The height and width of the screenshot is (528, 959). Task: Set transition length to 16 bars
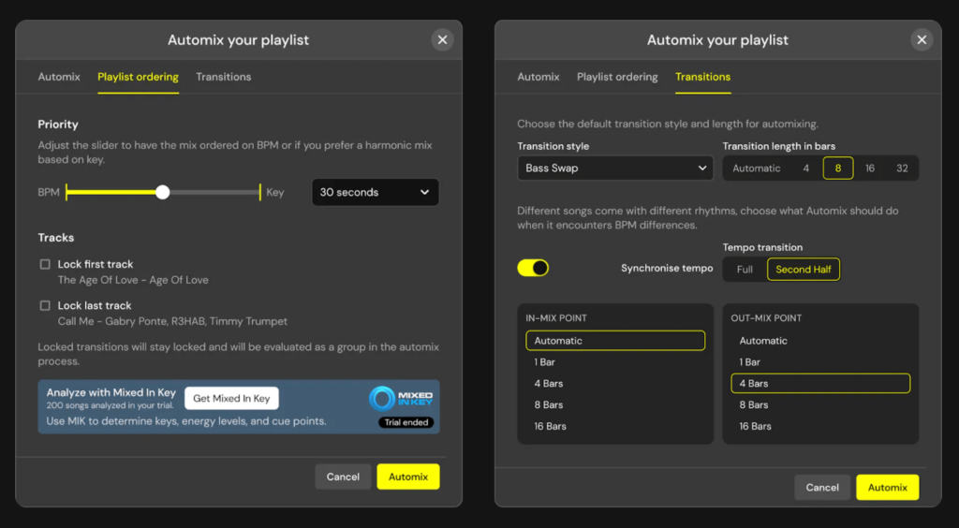coord(870,169)
